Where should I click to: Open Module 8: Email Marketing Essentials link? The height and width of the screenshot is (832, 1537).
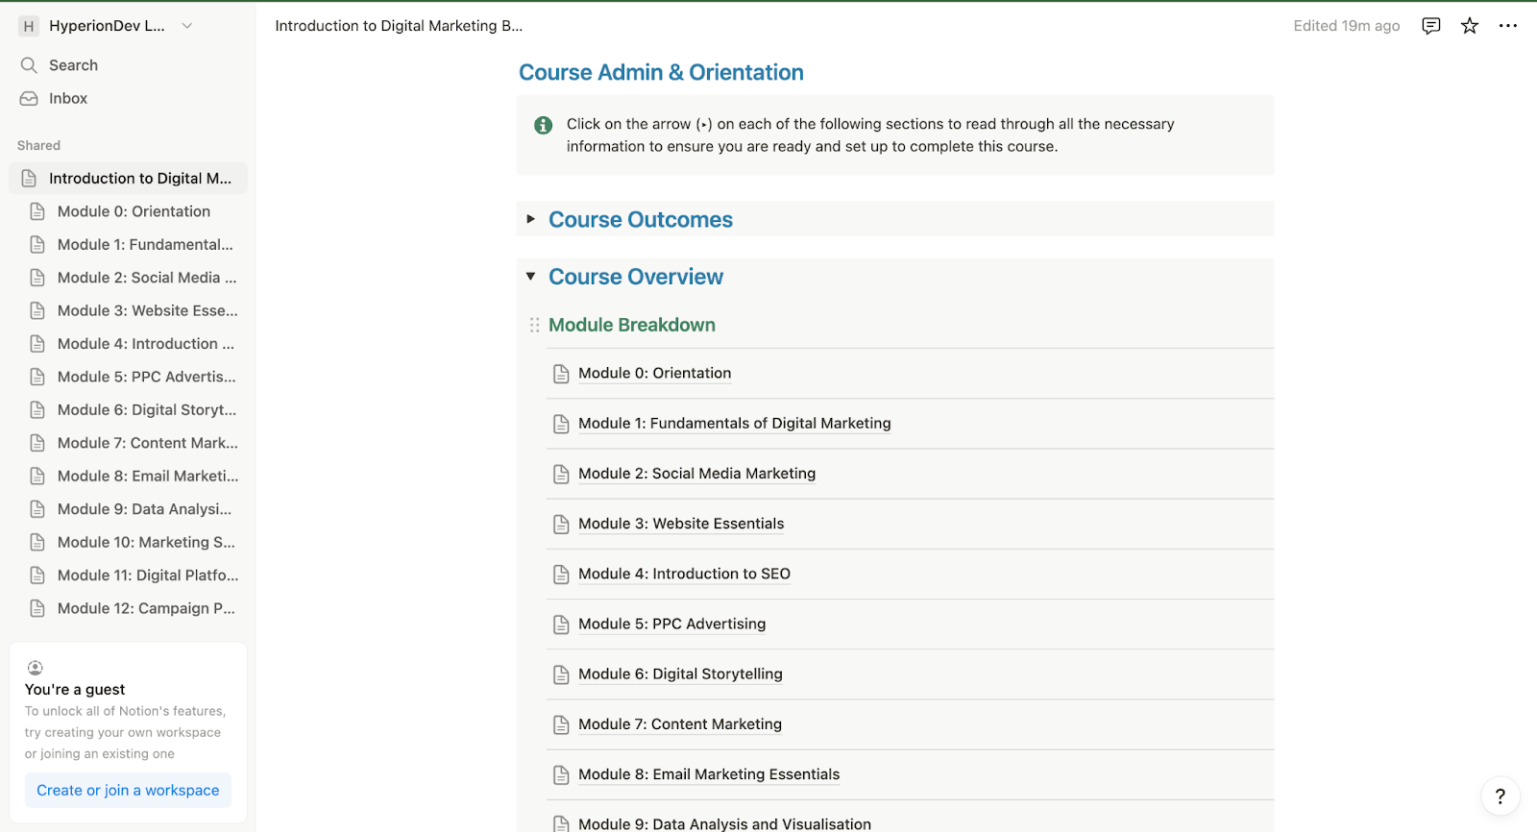click(709, 774)
